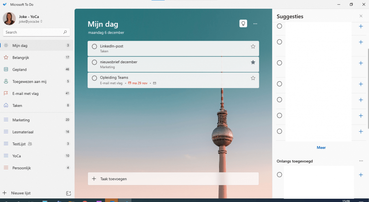Open nieuwsbrief december task details

[173, 64]
